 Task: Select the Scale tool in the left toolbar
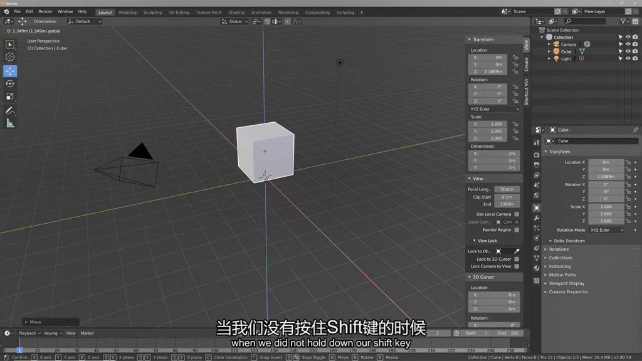[x=10, y=97]
